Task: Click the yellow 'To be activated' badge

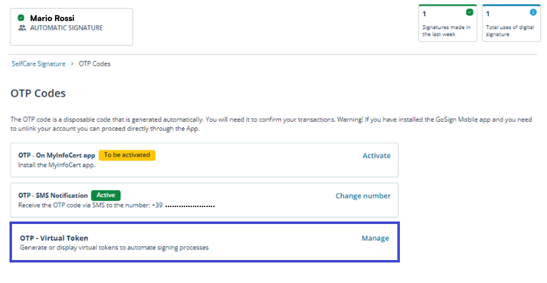Action: (127, 155)
